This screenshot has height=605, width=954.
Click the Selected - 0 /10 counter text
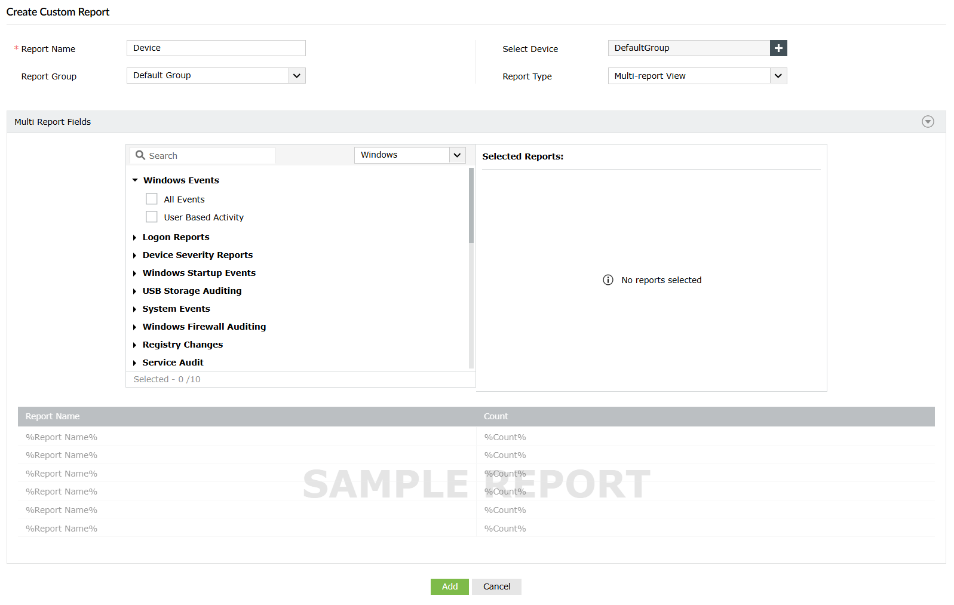(x=167, y=379)
